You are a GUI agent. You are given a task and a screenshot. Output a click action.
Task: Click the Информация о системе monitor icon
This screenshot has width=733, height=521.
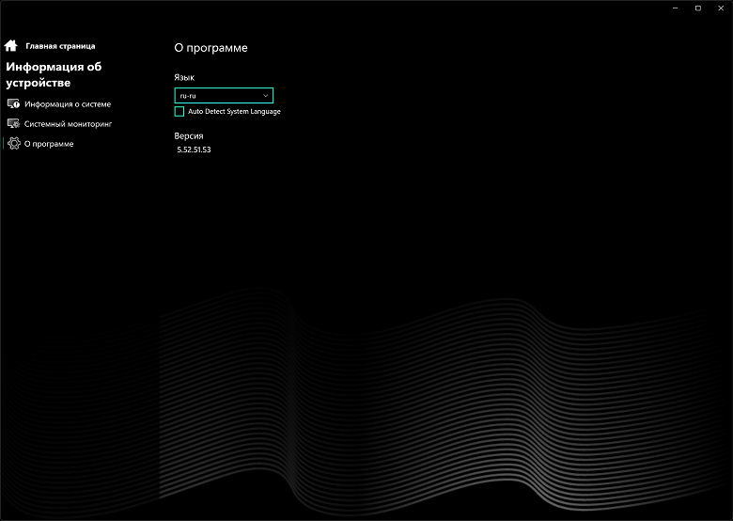[x=13, y=103]
